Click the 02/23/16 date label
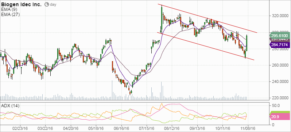Image resolution: width=291 pixels, height=132 pixels. pyautogui.click(x=20, y=128)
